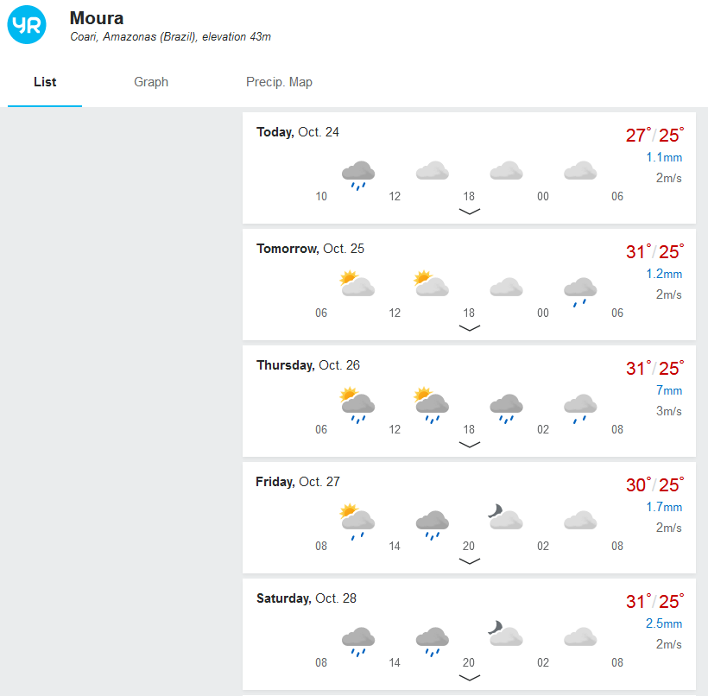Click Thursday's 31°/25° temperature
This screenshot has width=708, height=696.
(654, 368)
